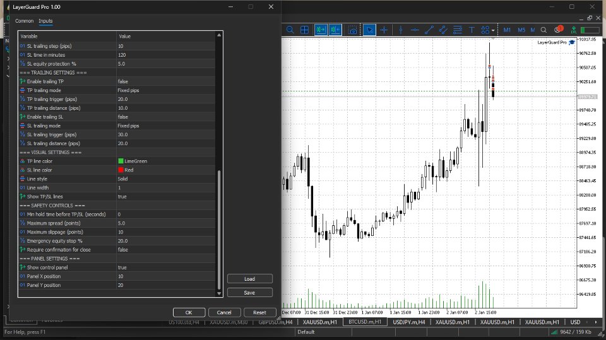The image size is (606, 340).
Task: Click the icon beside Line style row
Action: (x=23, y=179)
